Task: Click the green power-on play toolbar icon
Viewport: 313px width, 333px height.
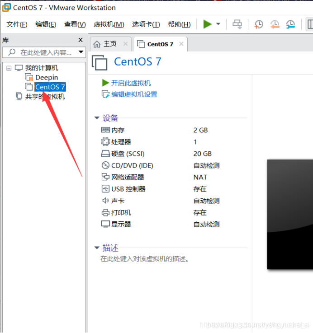Action: pyautogui.click(x=207, y=24)
